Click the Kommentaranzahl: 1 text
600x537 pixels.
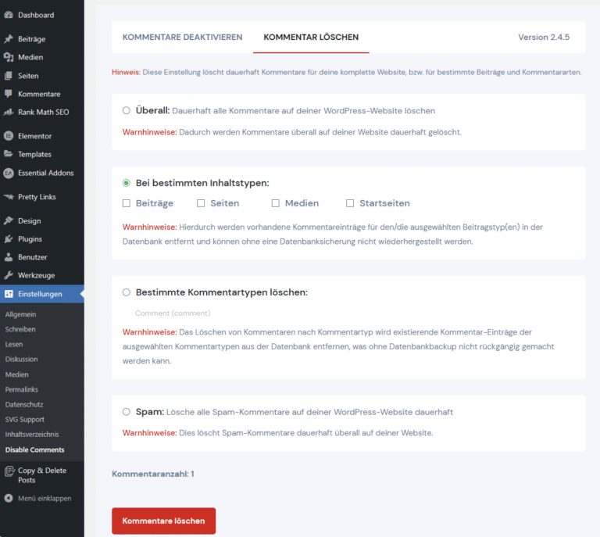(153, 474)
